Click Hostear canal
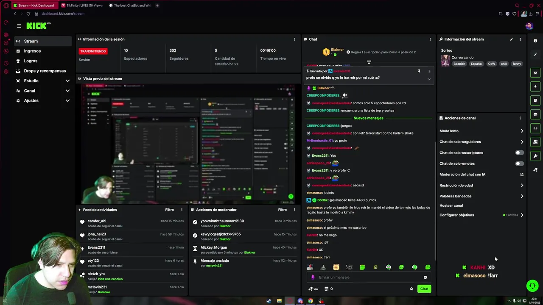This screenshot has height=305, width=543. pos(451,205)
